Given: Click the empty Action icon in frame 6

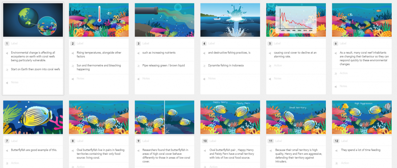Looking at the screenshot, I should [336, 73].
